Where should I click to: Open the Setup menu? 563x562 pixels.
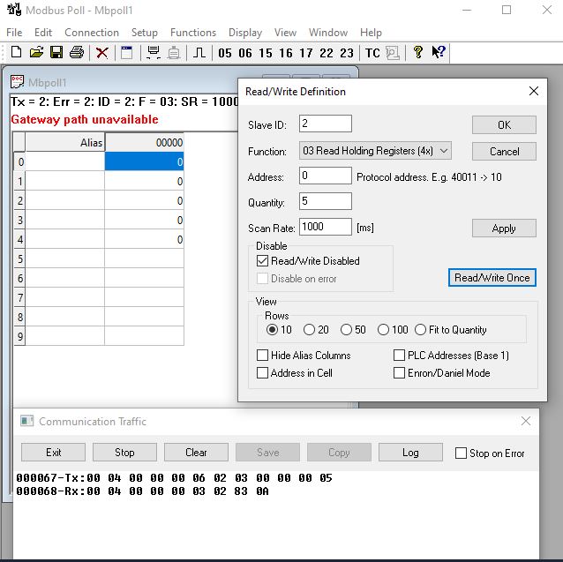[145, 33]
